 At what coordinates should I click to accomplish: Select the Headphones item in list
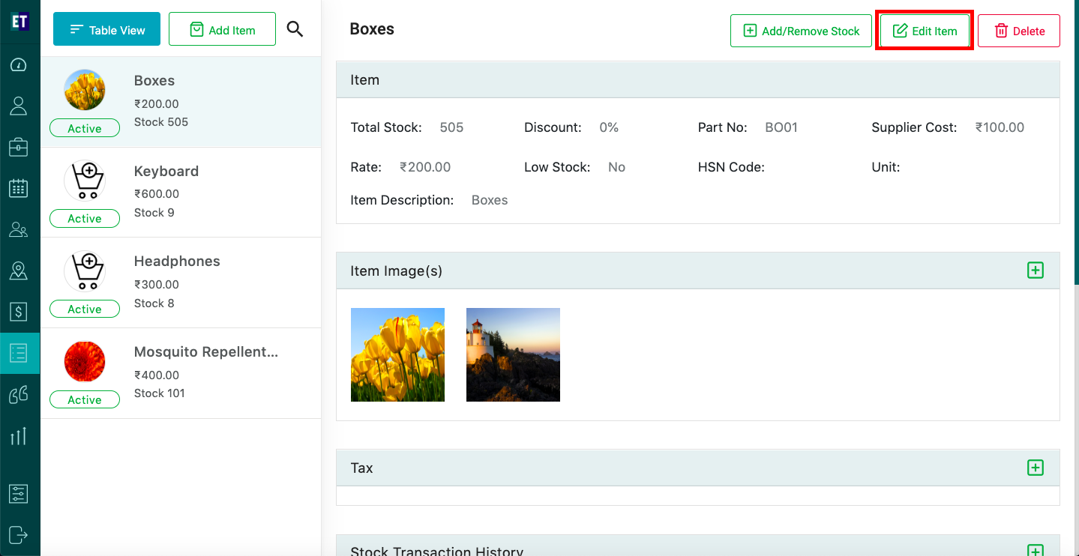(177, 261)
